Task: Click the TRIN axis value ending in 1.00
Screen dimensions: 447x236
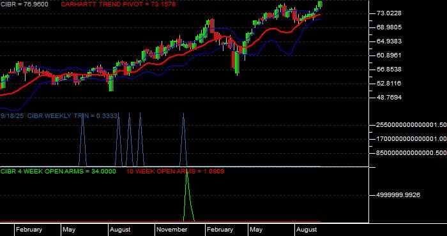Action: 411,139
